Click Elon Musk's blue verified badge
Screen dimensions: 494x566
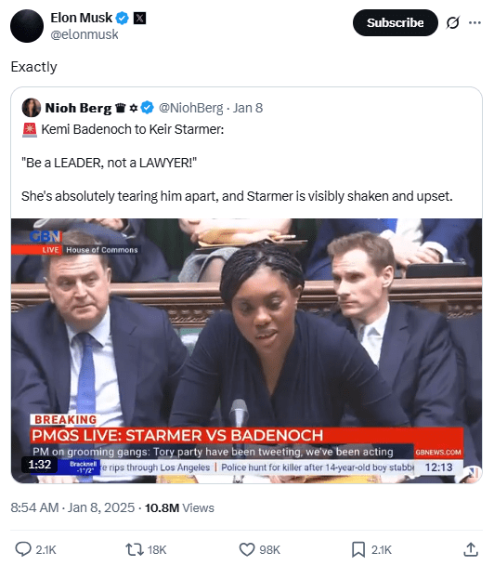tap(123, 18)
